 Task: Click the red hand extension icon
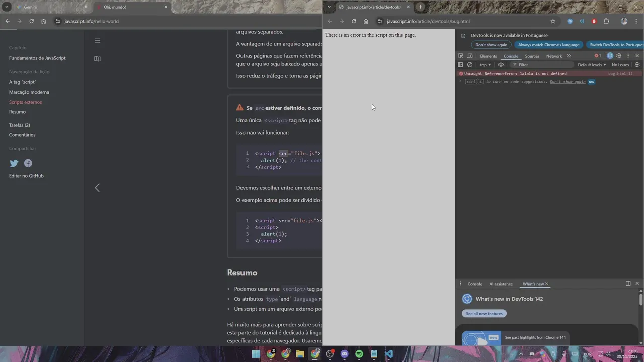click(x=594, y=21)
